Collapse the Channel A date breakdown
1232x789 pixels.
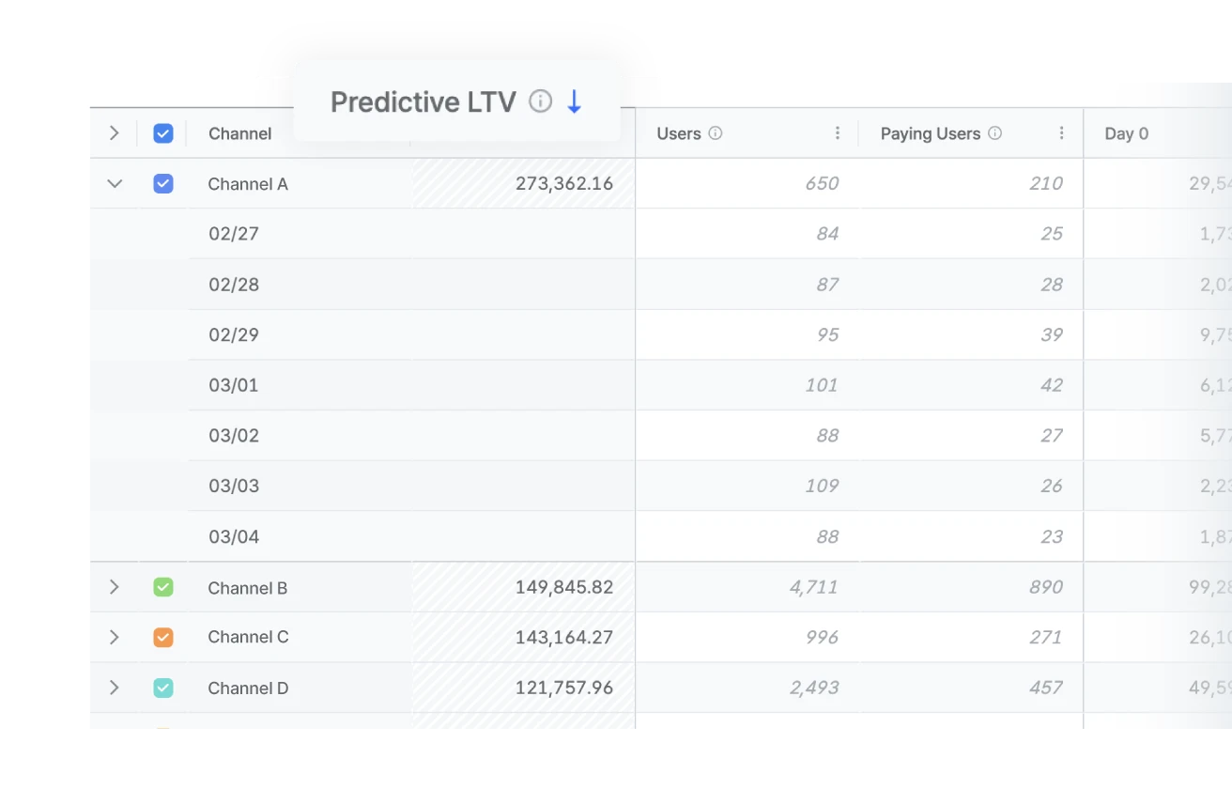114,183
